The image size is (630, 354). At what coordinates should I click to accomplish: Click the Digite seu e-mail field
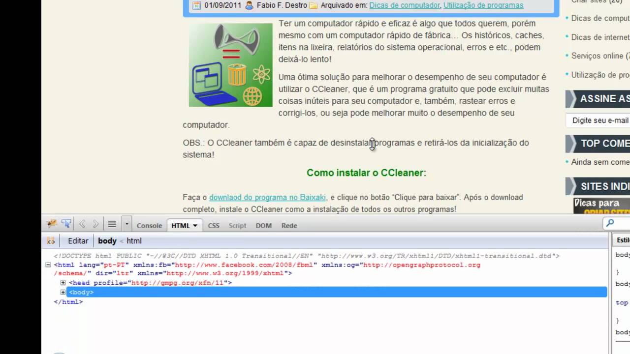(598, 120)
